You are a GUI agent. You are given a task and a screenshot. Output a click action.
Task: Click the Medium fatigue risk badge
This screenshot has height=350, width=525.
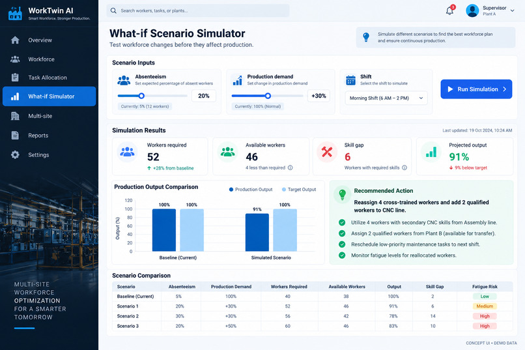pyautogui.click(x=485, y=306)
